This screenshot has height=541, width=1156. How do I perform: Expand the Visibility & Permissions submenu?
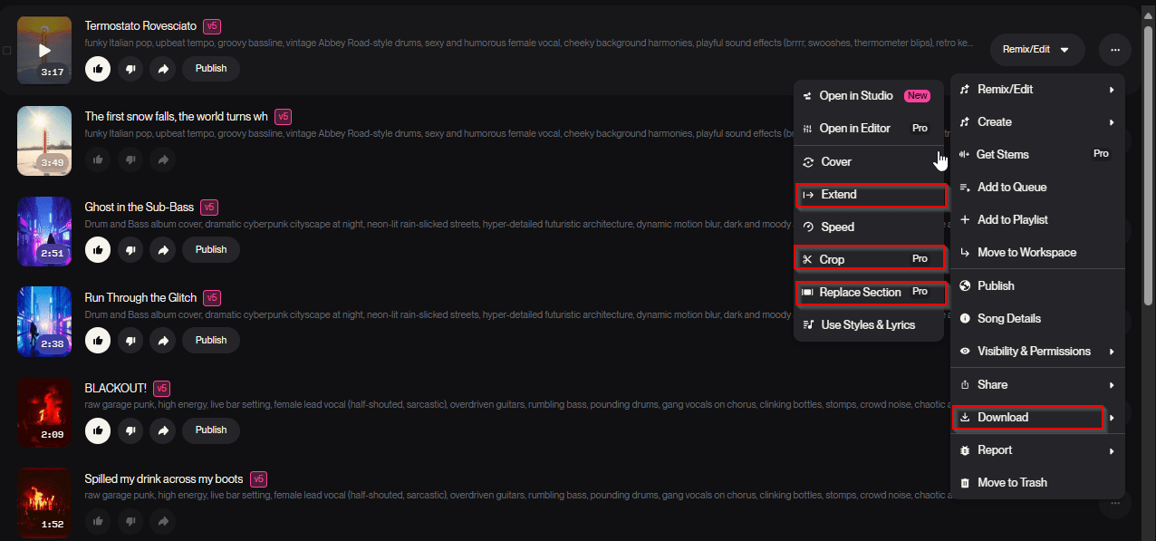pos(1036,352)
